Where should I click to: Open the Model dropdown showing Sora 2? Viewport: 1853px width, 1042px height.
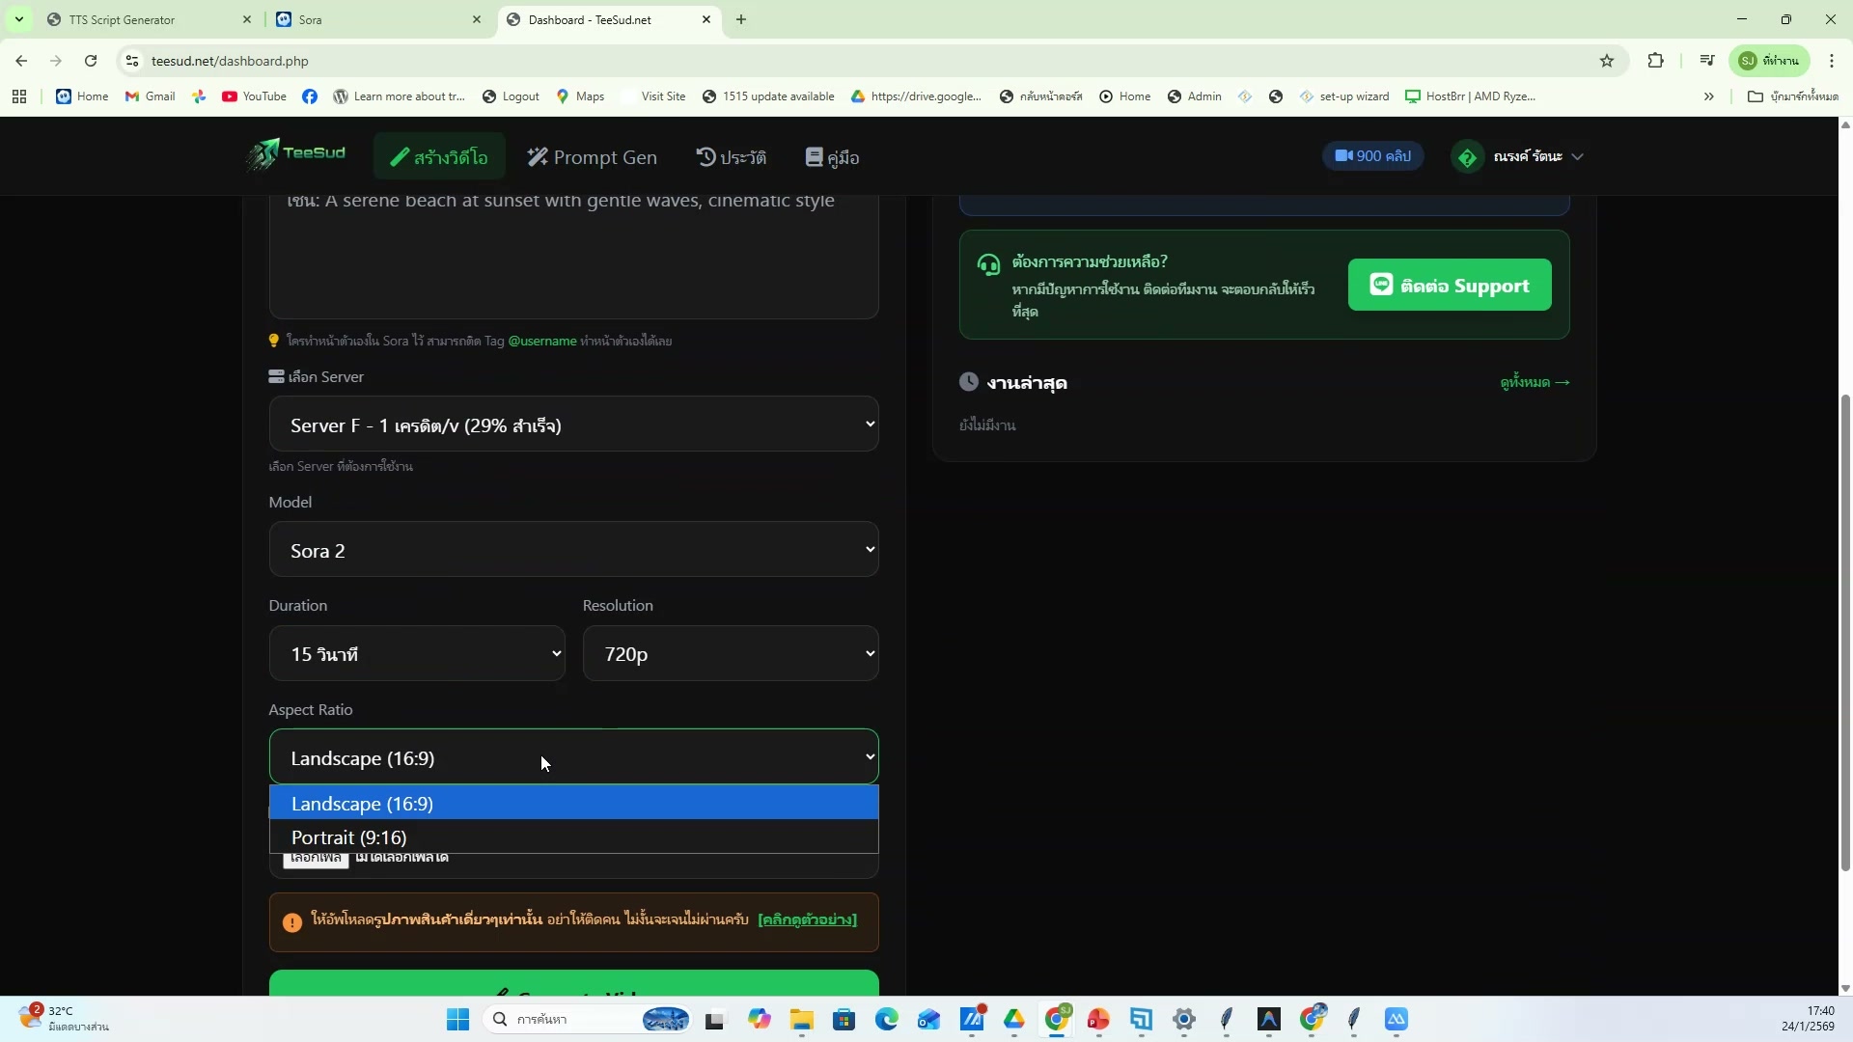click(574, 550)
